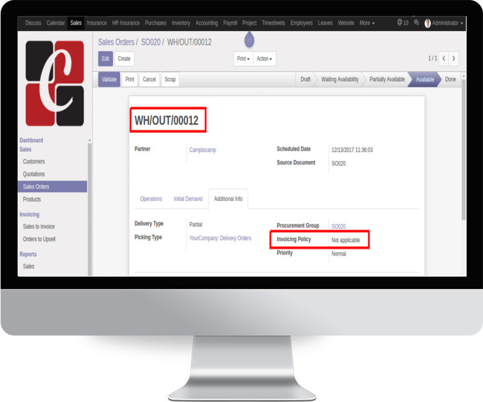This screenshot has width=483, height=402.
Task: Expand the More menu dropdown
Action: [367, 23]
